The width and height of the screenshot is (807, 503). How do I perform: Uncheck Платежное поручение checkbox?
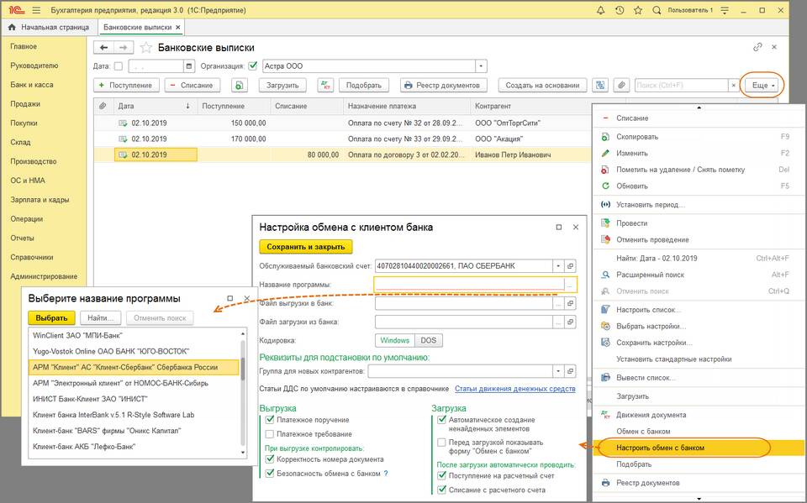pyautogui.click(x=270, y=420)
